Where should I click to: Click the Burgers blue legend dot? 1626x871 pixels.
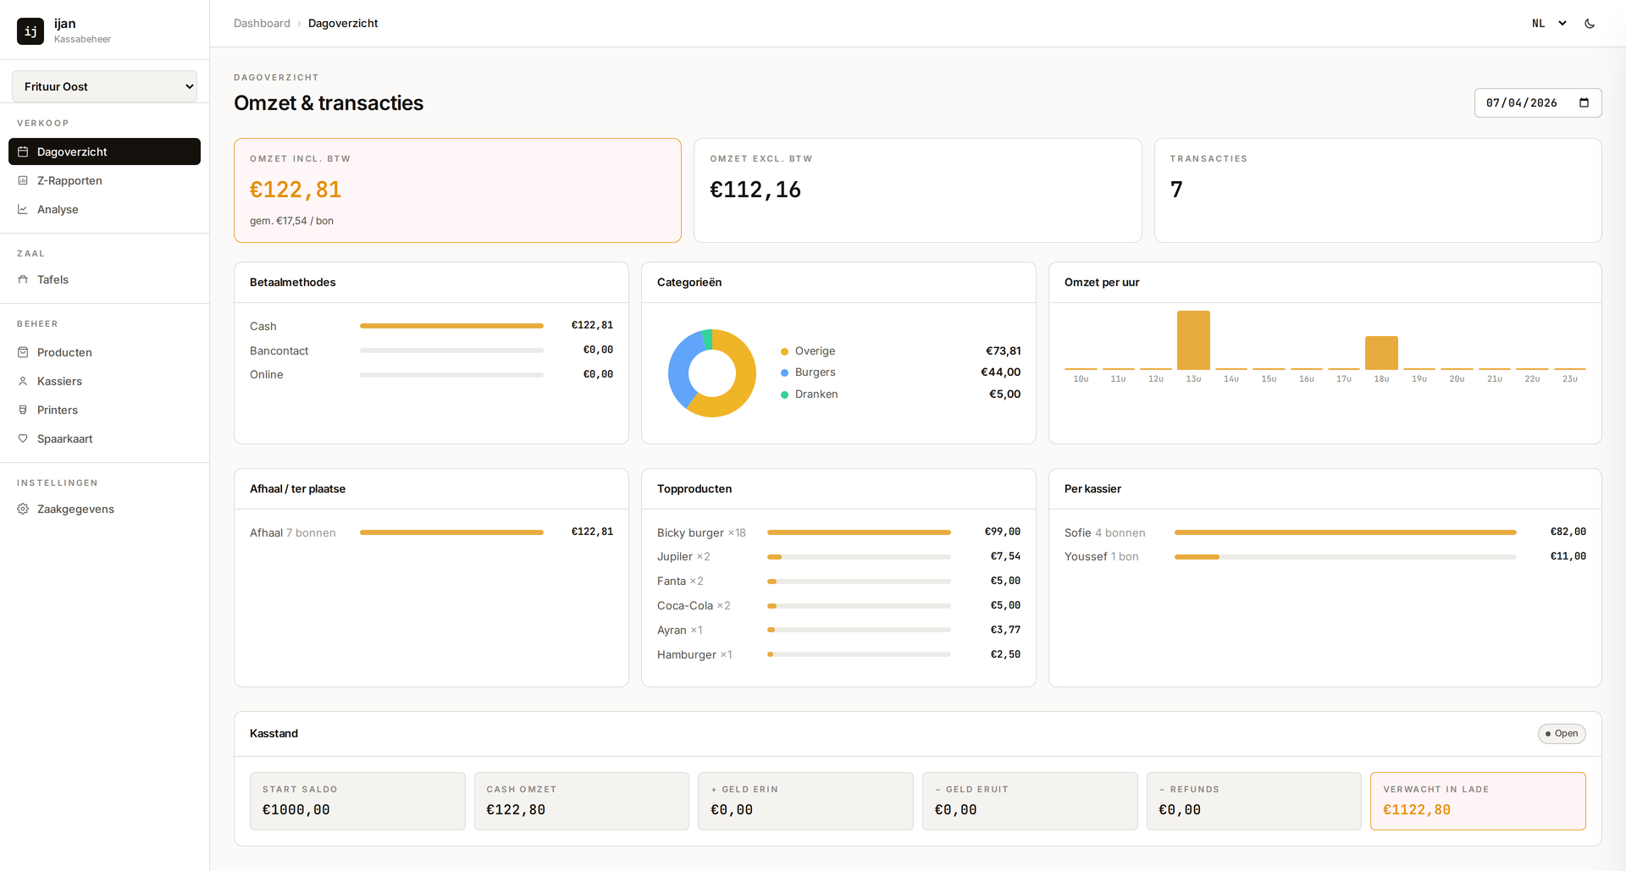(784, 372)
